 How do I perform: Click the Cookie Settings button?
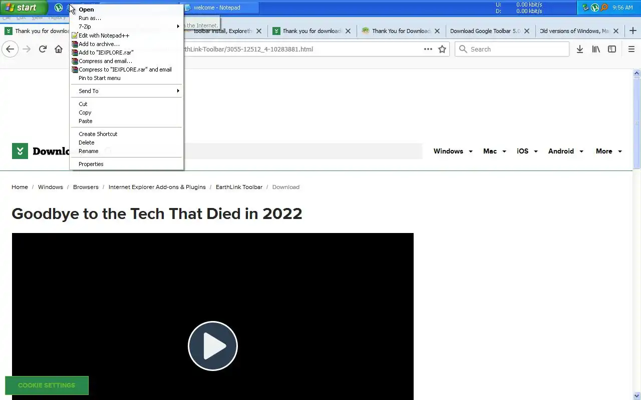click(47, 385)
